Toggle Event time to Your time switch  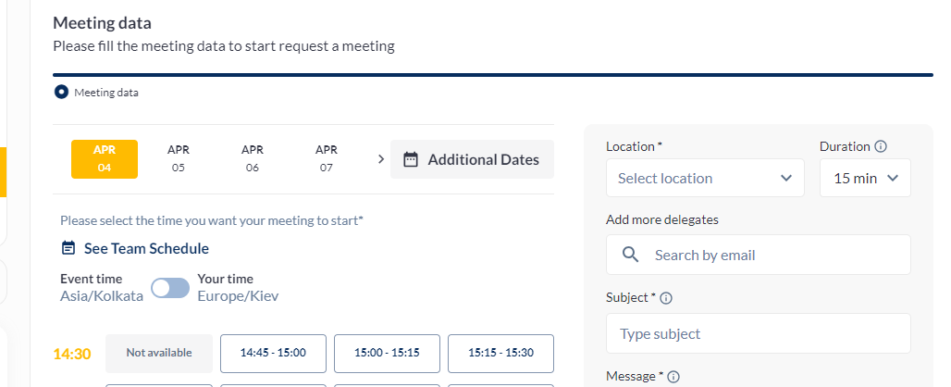[170, 288]
